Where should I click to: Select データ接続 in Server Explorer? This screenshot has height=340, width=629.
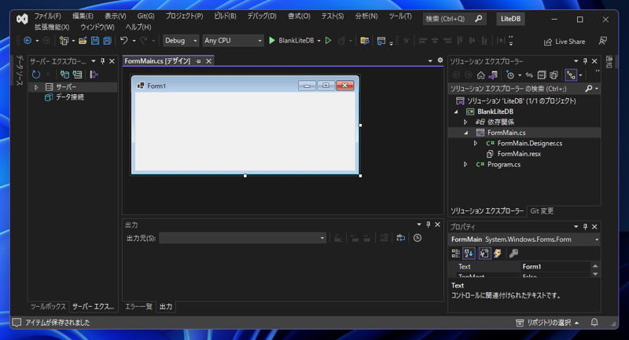(x=69, y=97)
